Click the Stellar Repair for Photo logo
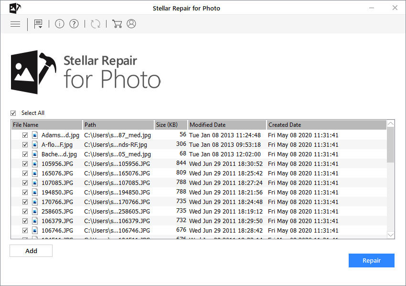This screenshot has height=286, width=406. pos(86,71)
